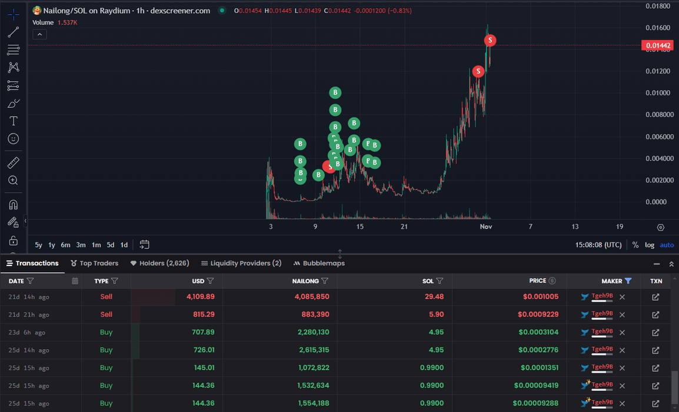The width and height of the screenshot is (679, 412).
Task: Filter transactions by USD amount
Action: coord(210,281)
